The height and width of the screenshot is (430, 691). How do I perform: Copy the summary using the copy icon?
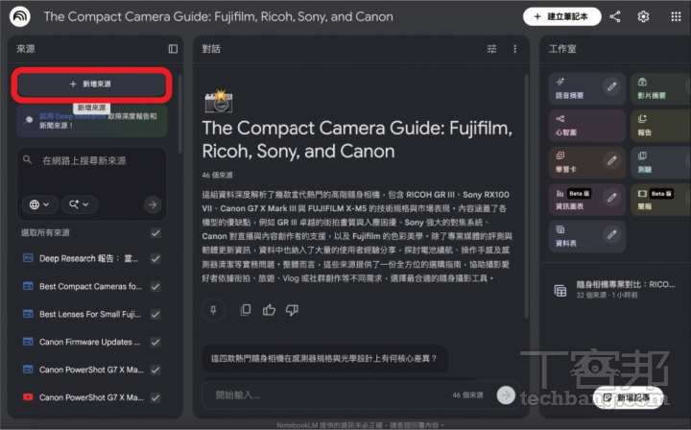[x=246, y=310]
